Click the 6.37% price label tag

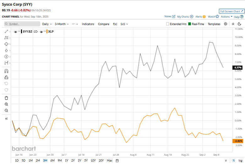point(237,67)
